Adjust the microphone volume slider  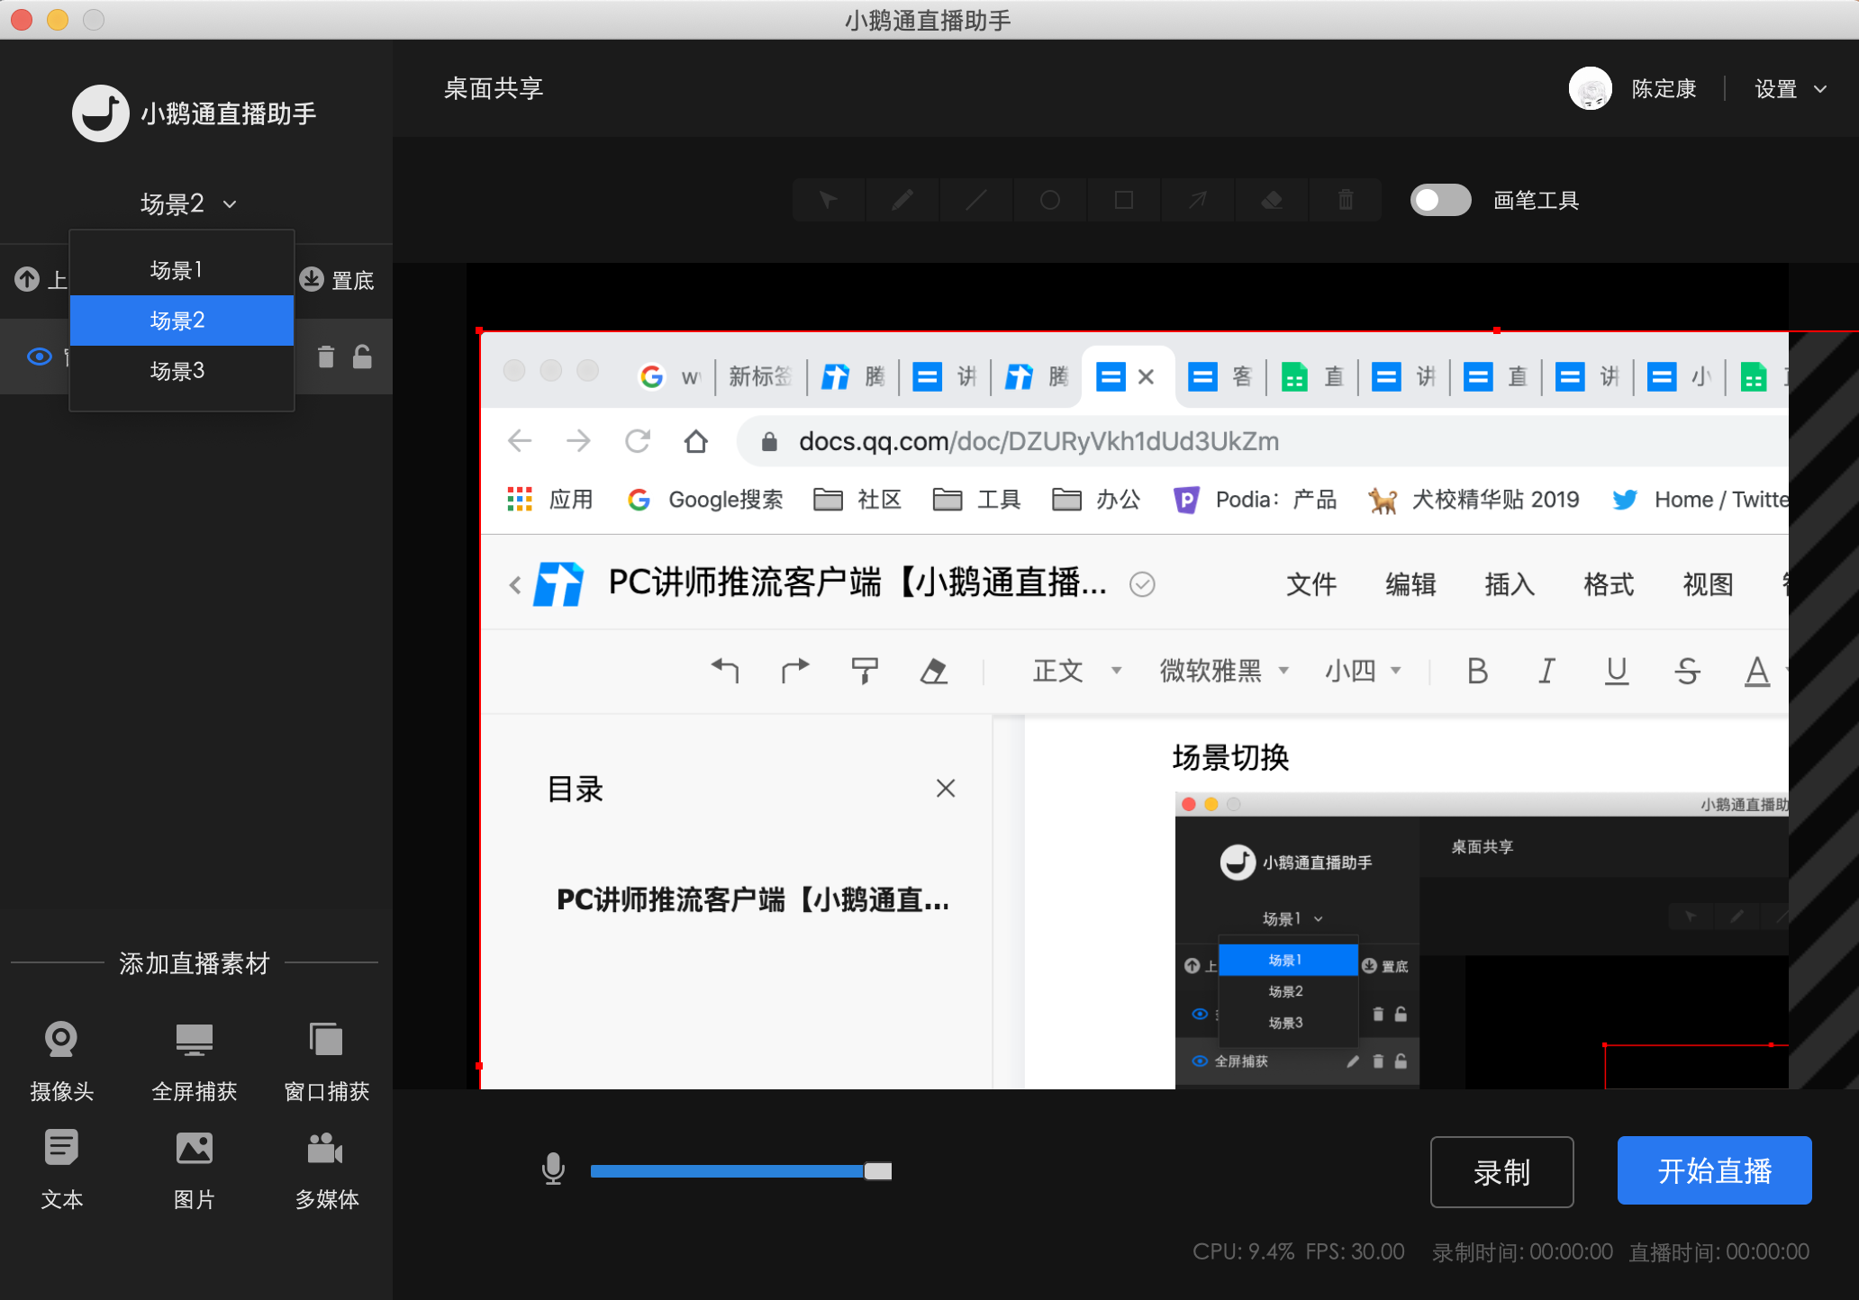click(876, 1171)
